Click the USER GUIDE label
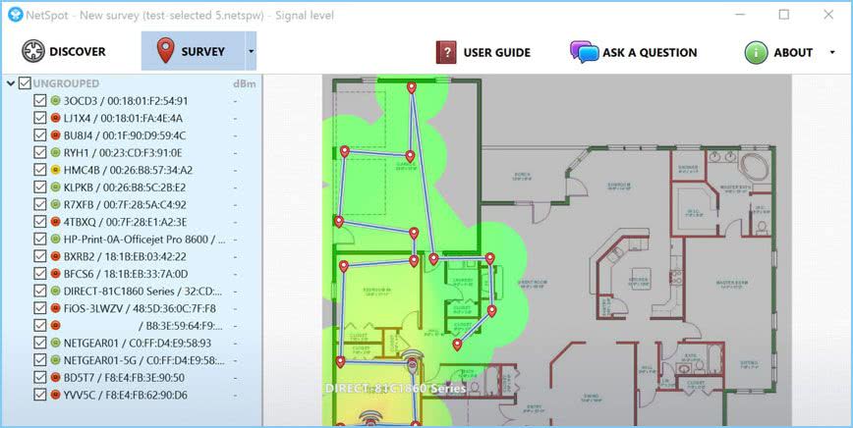The image size is (853, 428). click(496, 52)
